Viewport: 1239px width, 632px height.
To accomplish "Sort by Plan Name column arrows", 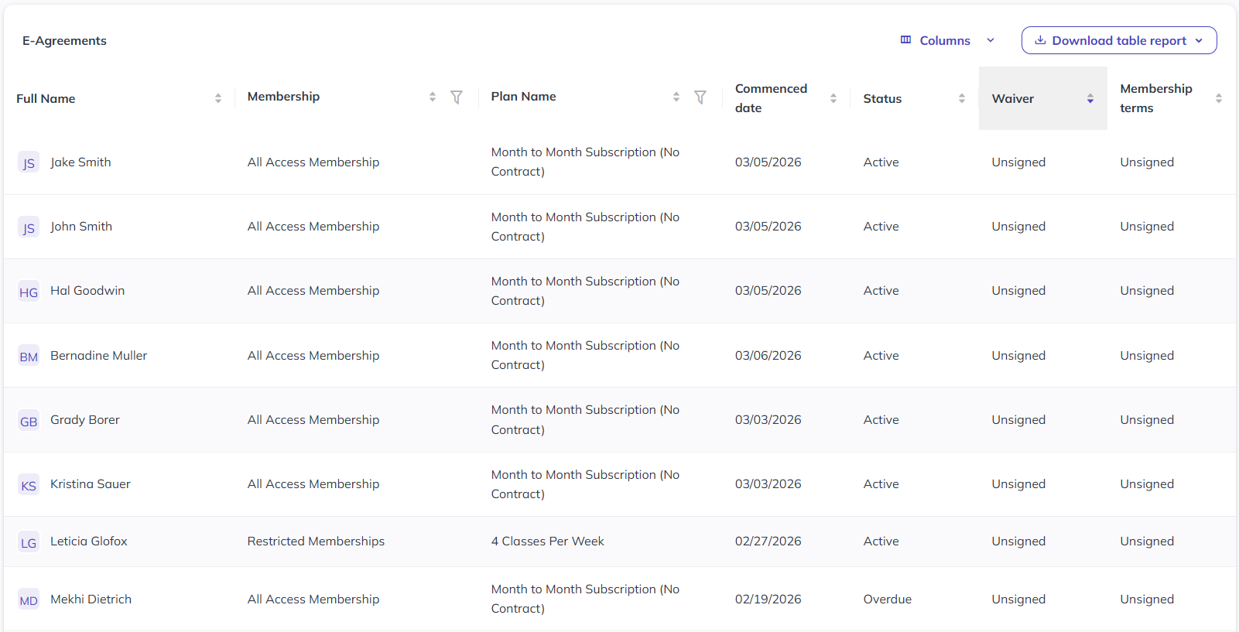I will click(676, 97).
